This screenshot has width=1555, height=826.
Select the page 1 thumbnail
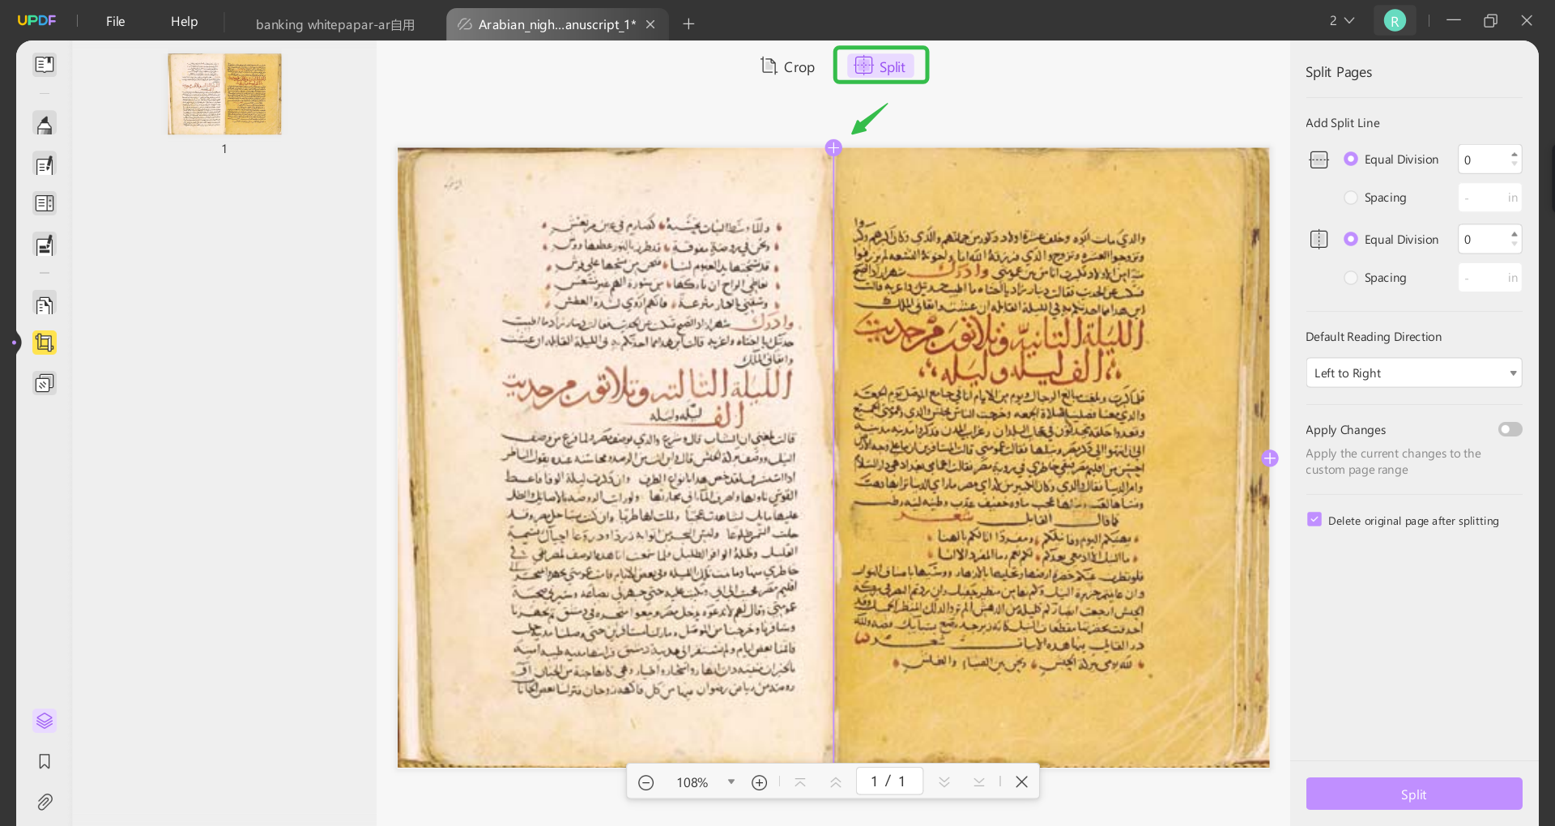(224, 94)
